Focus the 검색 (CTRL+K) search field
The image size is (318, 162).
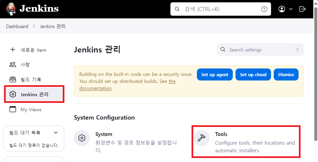click(x=221, y=9)
